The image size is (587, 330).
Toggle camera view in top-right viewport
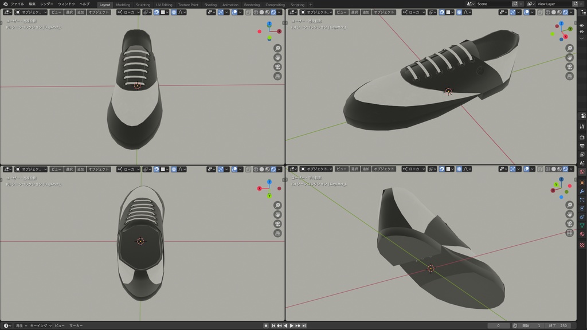pos(569,67)
